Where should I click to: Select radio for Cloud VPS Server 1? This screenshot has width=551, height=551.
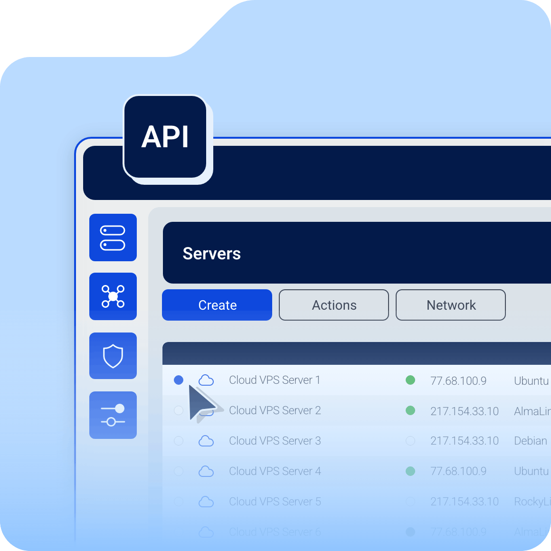point(179,380)
